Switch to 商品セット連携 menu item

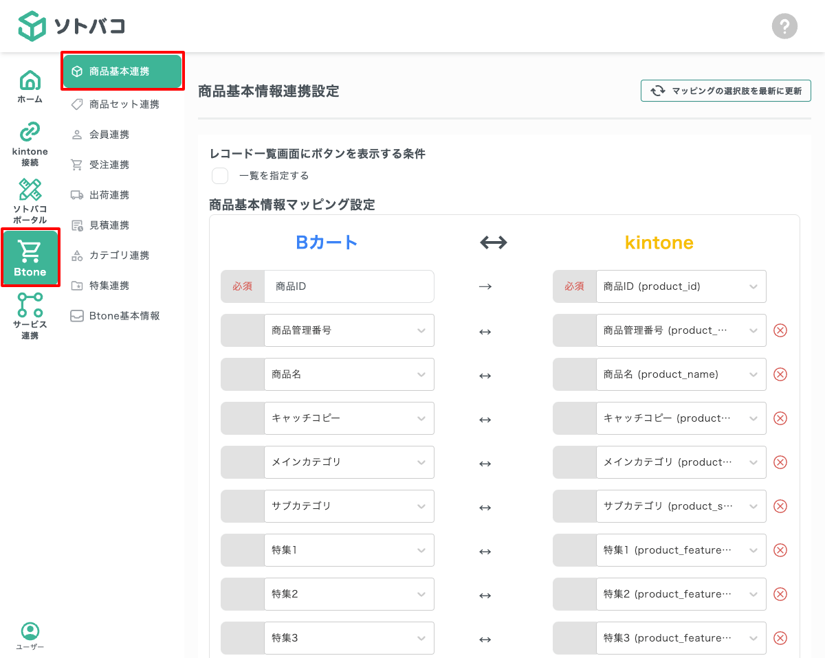pos(122,104)
